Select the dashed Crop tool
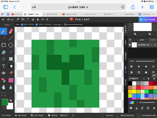This screenshot has height=118, width=157. pyautogui.click(x=4, y=94)
